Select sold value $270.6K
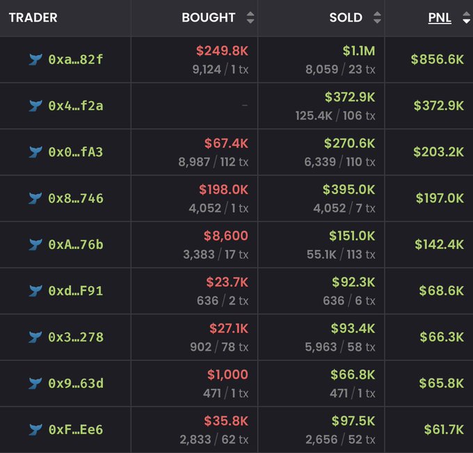 pos(349,143)
